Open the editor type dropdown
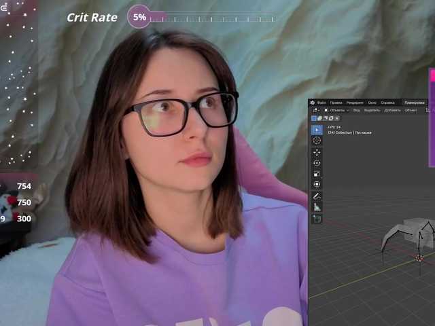 pyautogui.click(x=315, y=110)
